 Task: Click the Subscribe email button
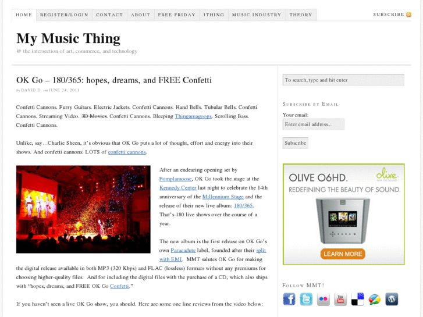tap(296, 143)
